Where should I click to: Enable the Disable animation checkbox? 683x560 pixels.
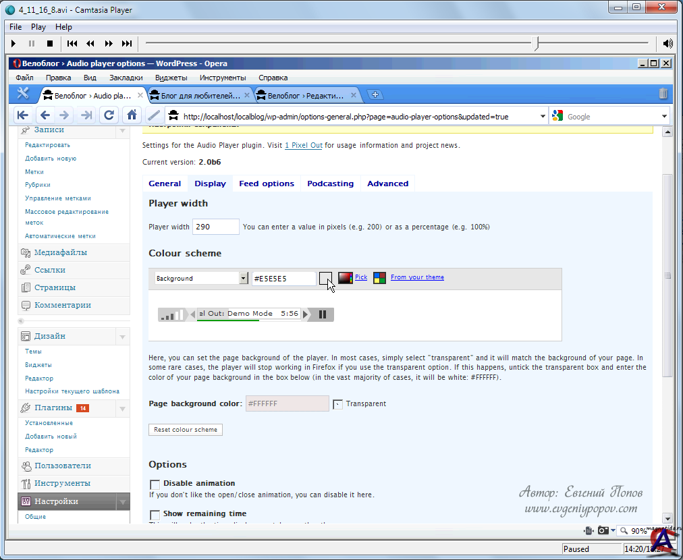pos(155,484)
